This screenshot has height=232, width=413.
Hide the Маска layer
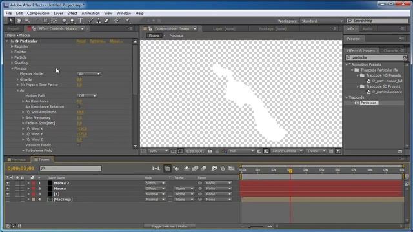(8, 189)
